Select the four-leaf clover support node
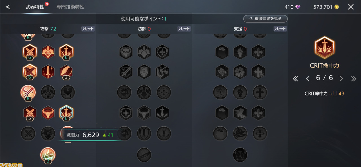This screenshot has width=361, height=167. [240, 71]
